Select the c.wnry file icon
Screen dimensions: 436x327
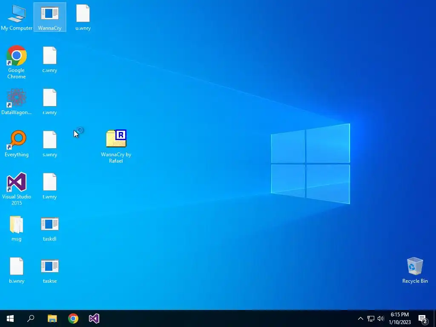[x=49, y=60]
